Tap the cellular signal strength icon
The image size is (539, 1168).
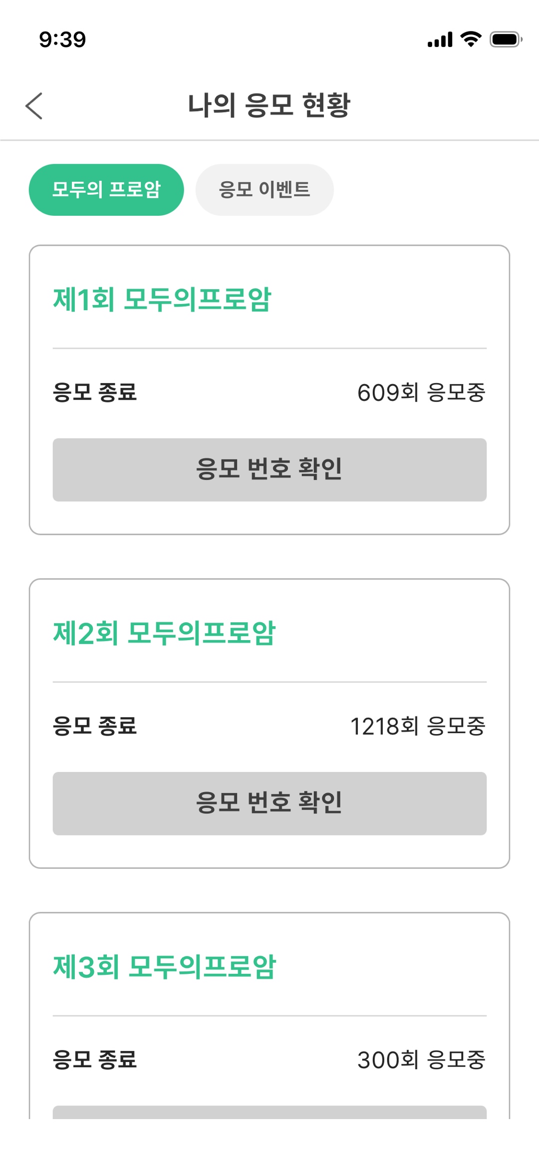(x=440, y=39)
